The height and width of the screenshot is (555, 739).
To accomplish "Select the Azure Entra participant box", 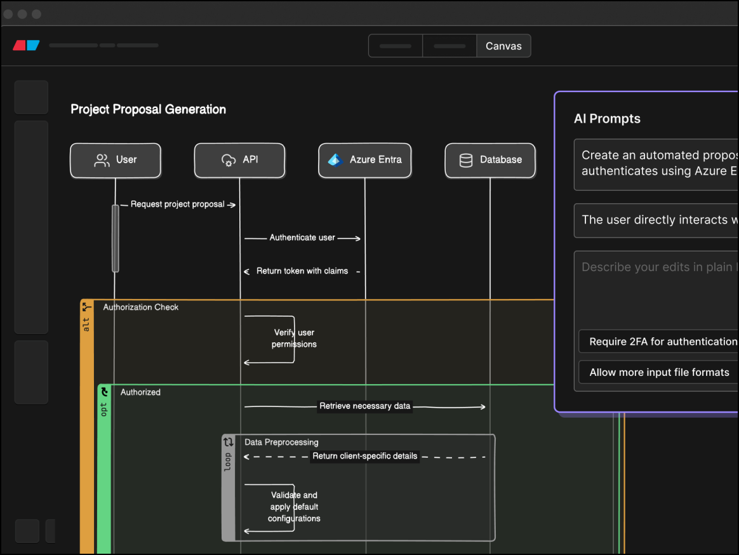I will pyautogui.click(x=365, y=160).
